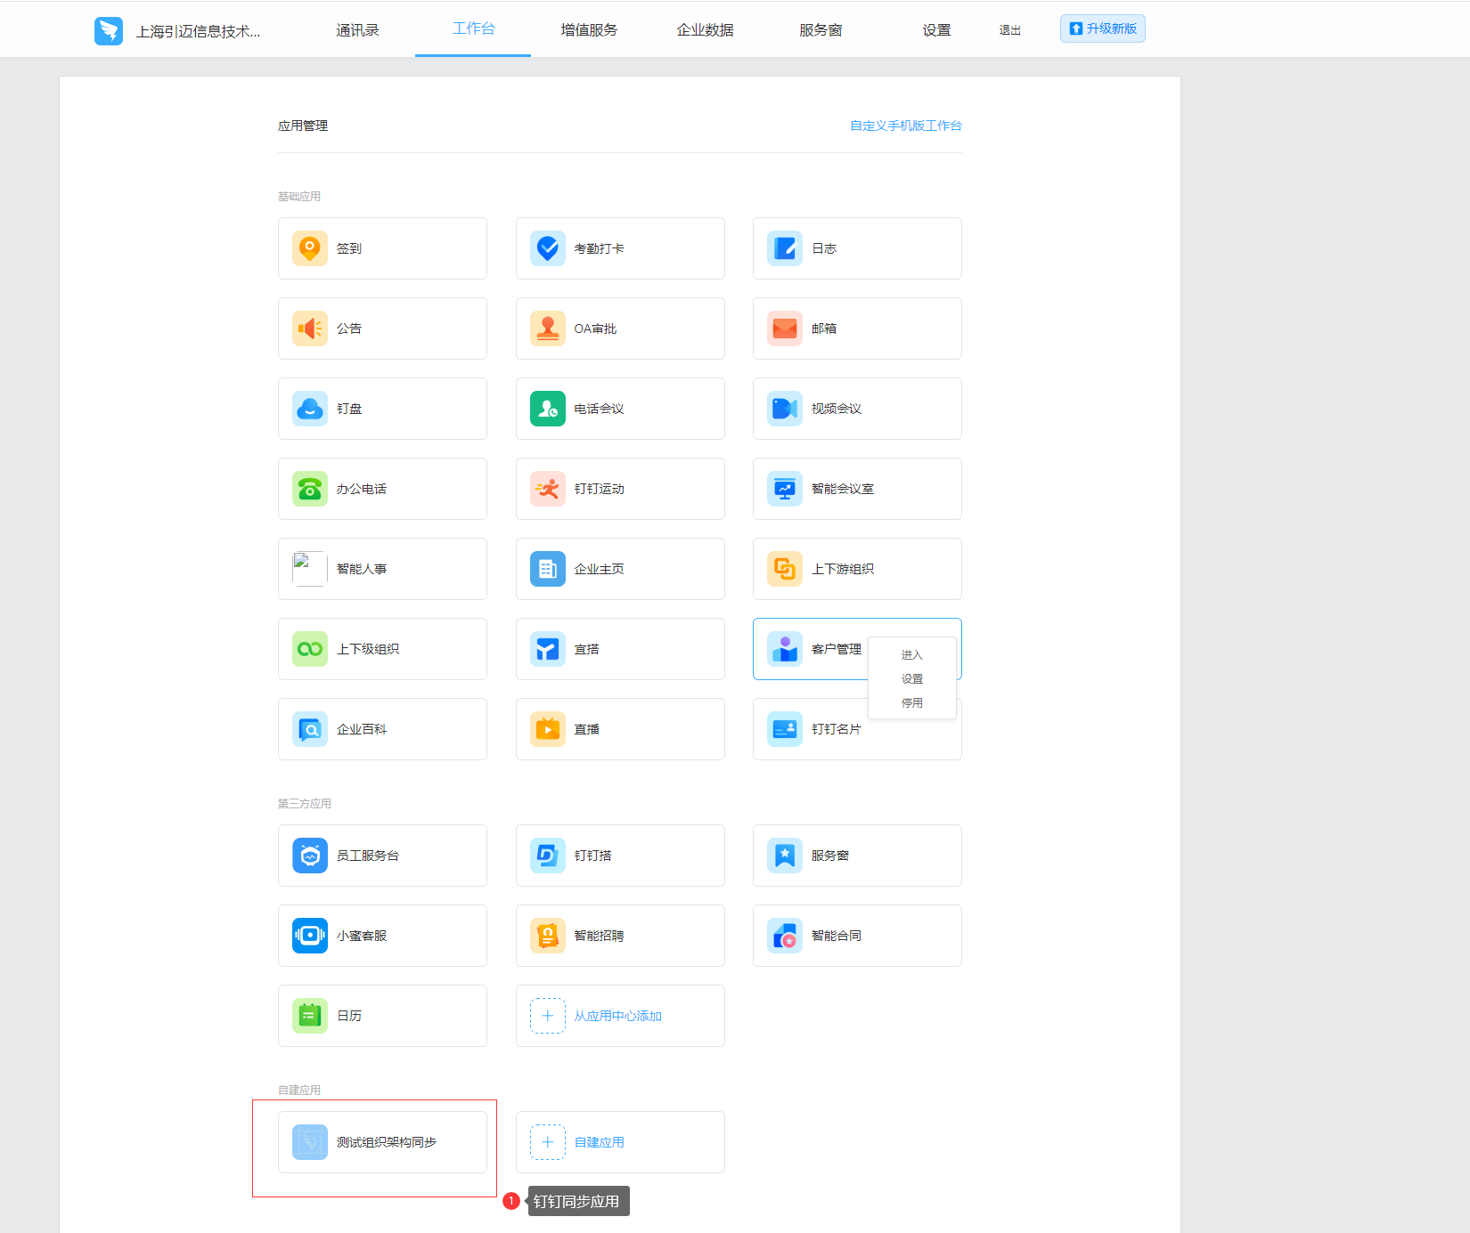Choose 进入 in the 客户管理 popup menu
1470x1233 pixels.
coord(912,655)
